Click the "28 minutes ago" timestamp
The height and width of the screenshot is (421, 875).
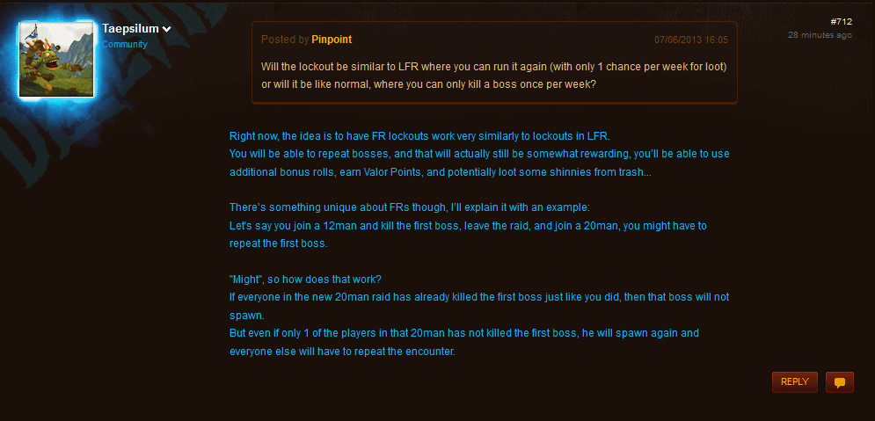820,35
